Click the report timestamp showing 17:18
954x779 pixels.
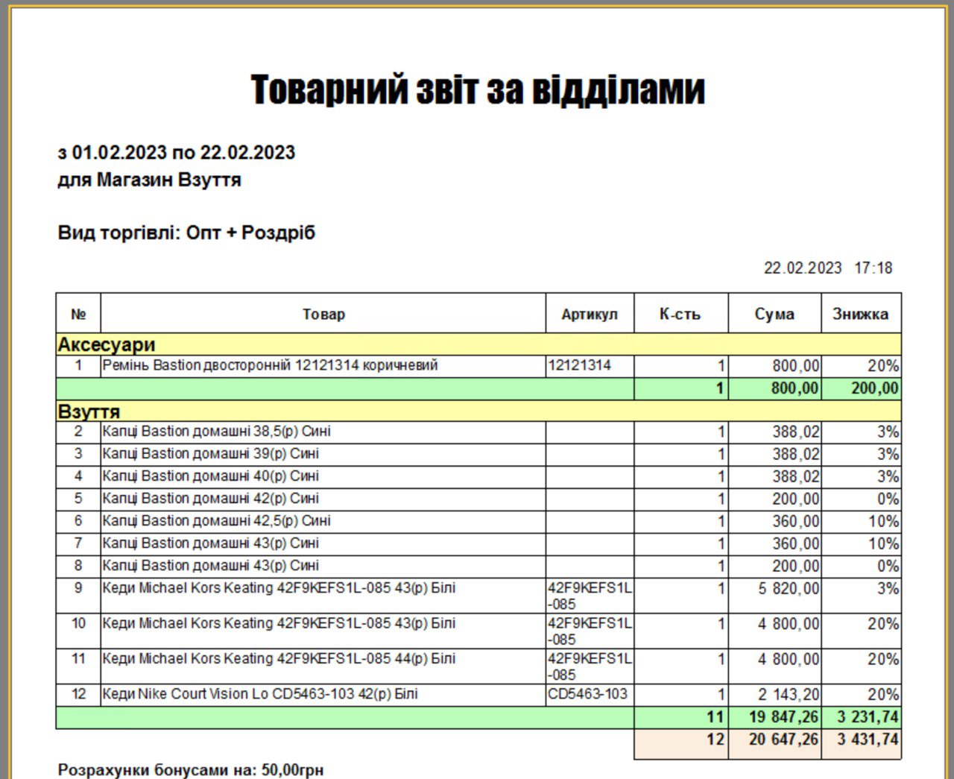(873, 268)
